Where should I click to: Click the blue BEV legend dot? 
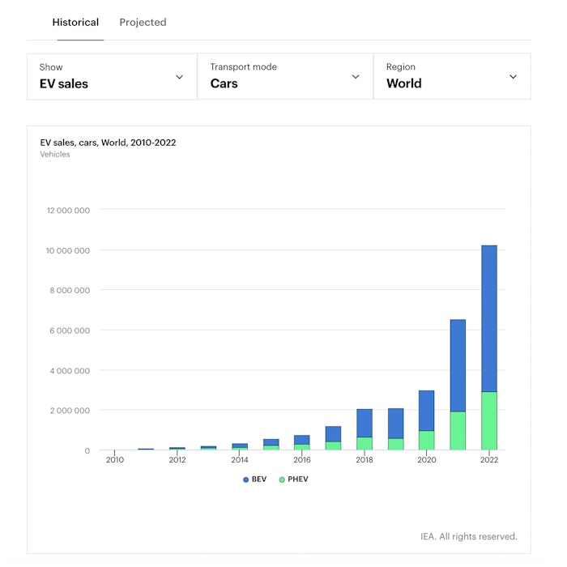246,480
